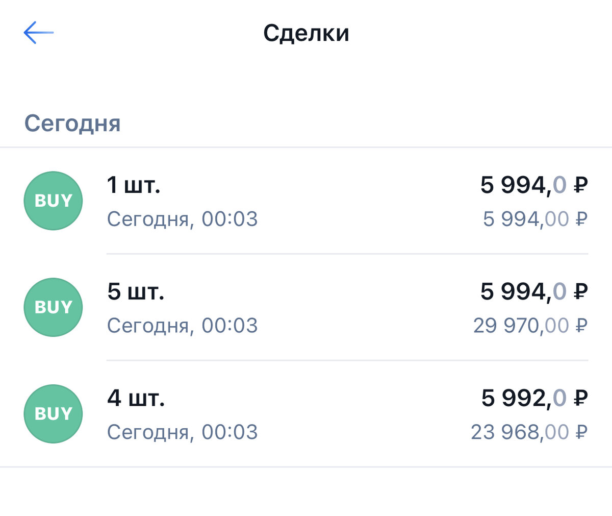Open the deal totaling 29 970,00 ₽

click(306, 307)
